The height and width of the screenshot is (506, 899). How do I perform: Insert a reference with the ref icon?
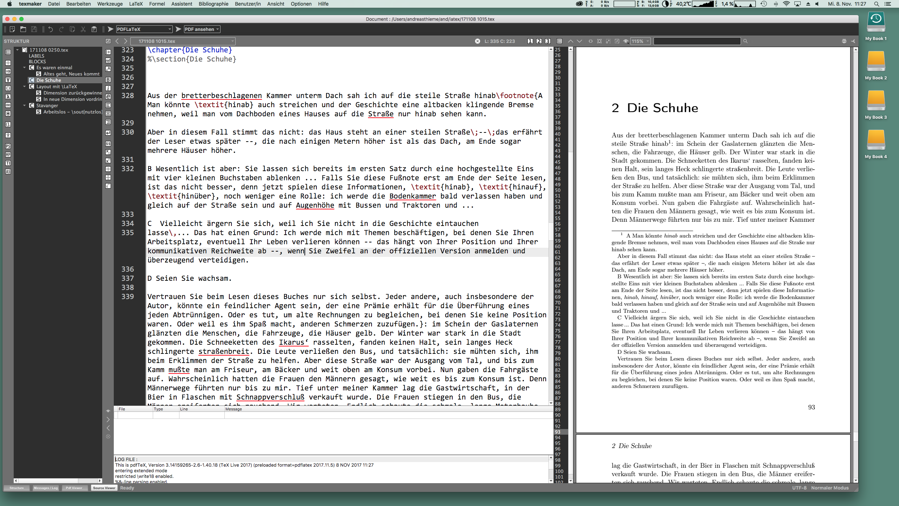coord(108,60)
